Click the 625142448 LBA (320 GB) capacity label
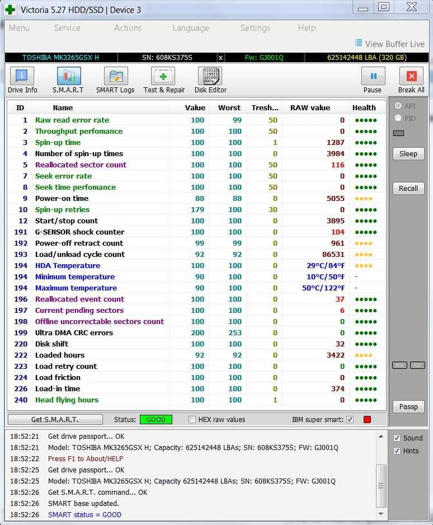 tap(367, 58)
